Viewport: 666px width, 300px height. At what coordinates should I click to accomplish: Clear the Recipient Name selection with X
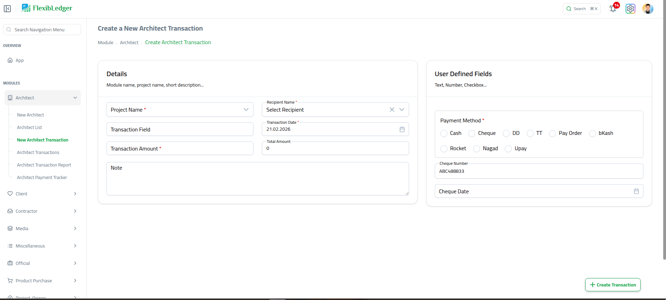coord(392,110)
